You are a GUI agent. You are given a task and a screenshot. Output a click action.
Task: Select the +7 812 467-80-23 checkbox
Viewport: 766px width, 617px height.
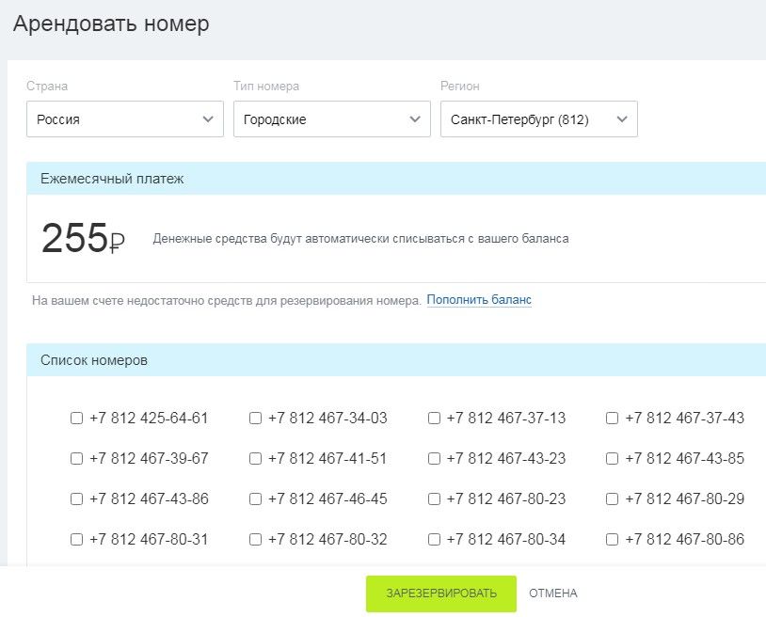point(434,498)
